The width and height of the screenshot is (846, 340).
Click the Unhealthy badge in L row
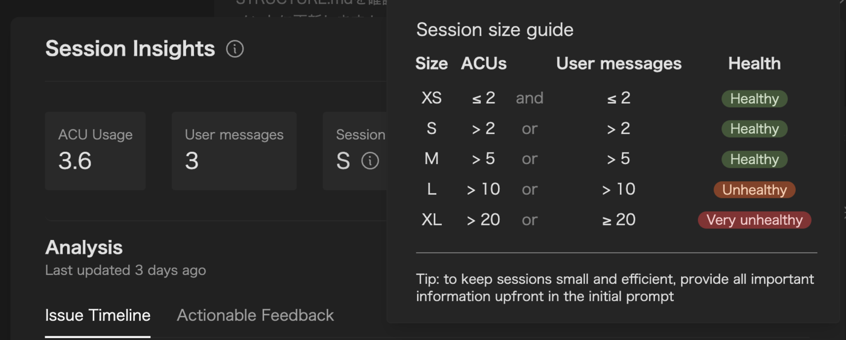point(754,190)
